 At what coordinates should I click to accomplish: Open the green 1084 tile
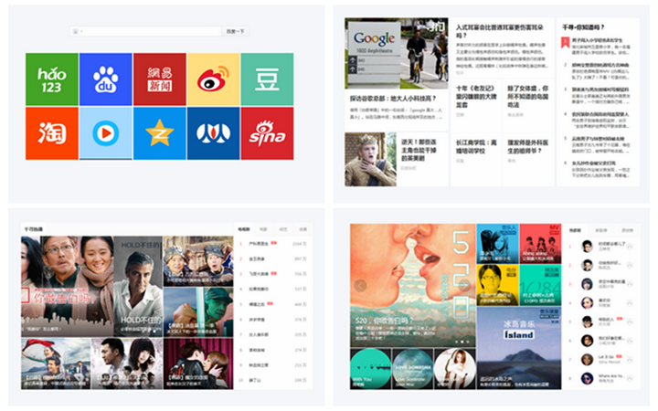[x=540, y=285]
